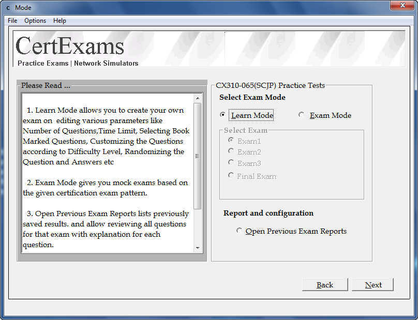This screenshot has height=320, width=418.
Task: Click the 'Select Exam Mode' heading
Action: click(252, 97)
